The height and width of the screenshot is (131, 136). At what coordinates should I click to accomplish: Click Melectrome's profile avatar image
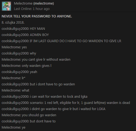tap(6, 6)
